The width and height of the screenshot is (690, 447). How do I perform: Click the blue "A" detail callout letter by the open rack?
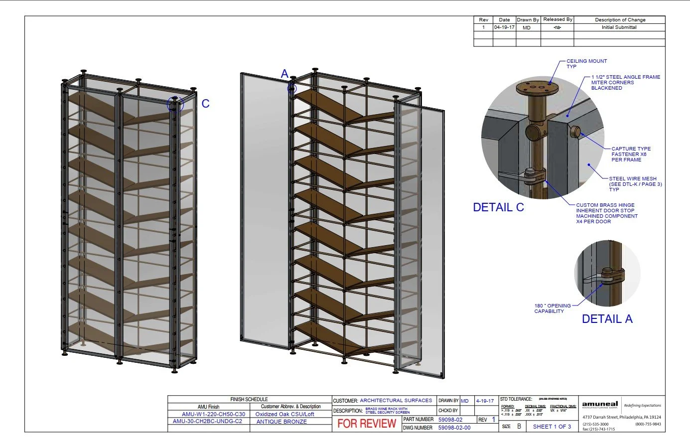click(x=284, y=74)
